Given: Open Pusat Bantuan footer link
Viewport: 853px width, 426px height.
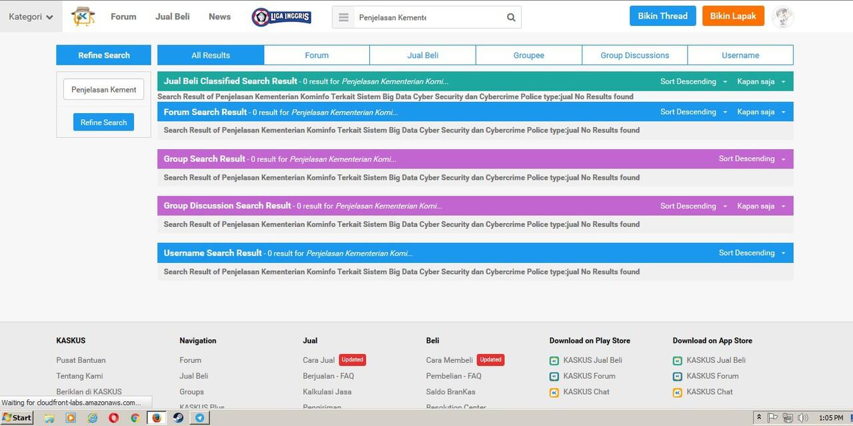Looking at the screenshot, I should pos(81,360).
